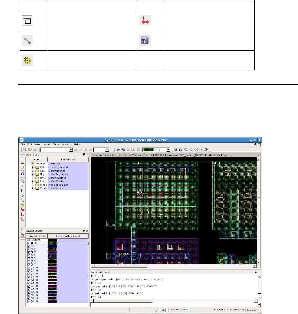Toggle the (3:0) layer checkbox
Image resolution: width=298 pixels, height=314 pixels.
tap(29, 249)
